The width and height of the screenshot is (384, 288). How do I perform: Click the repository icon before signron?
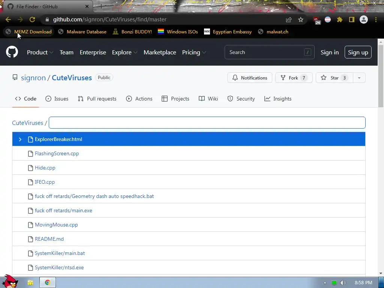(15, 78)
